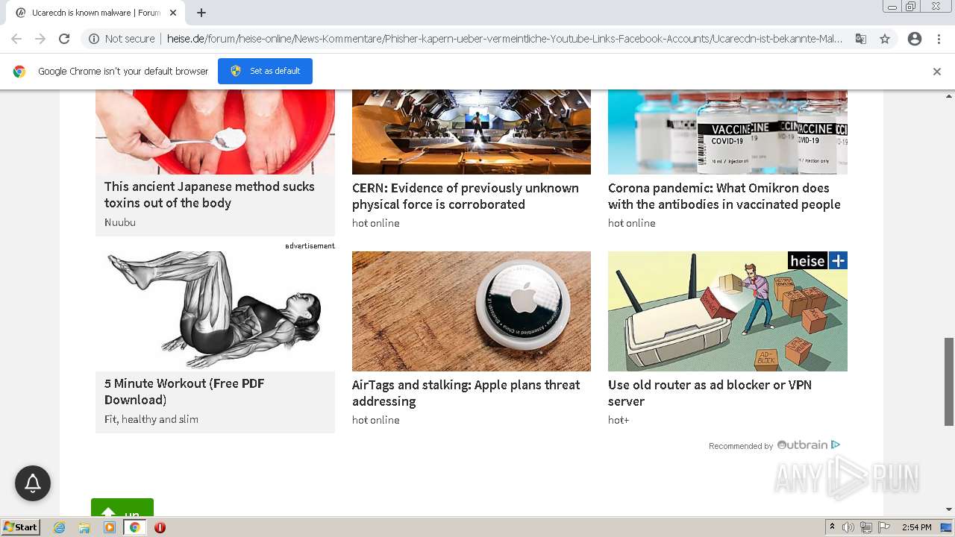
Task: Open the Use old router as ad blocker article
Action: (x=710, y=393)
